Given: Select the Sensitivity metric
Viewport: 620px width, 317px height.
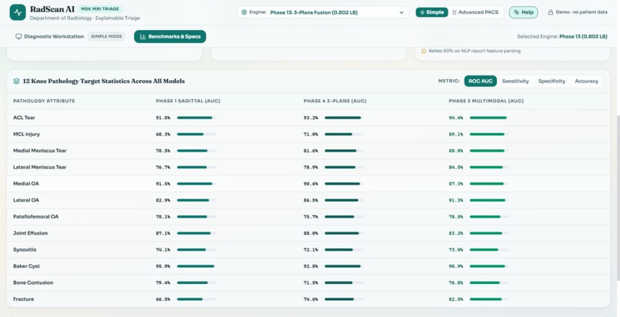Looking at the screenshot, I should tap(515, 81).
